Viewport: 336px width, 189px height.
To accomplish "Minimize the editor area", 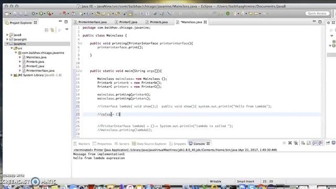I will point(314,21).
